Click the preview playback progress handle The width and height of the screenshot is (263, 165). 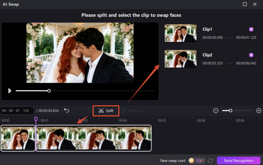[x=49, y=91]
